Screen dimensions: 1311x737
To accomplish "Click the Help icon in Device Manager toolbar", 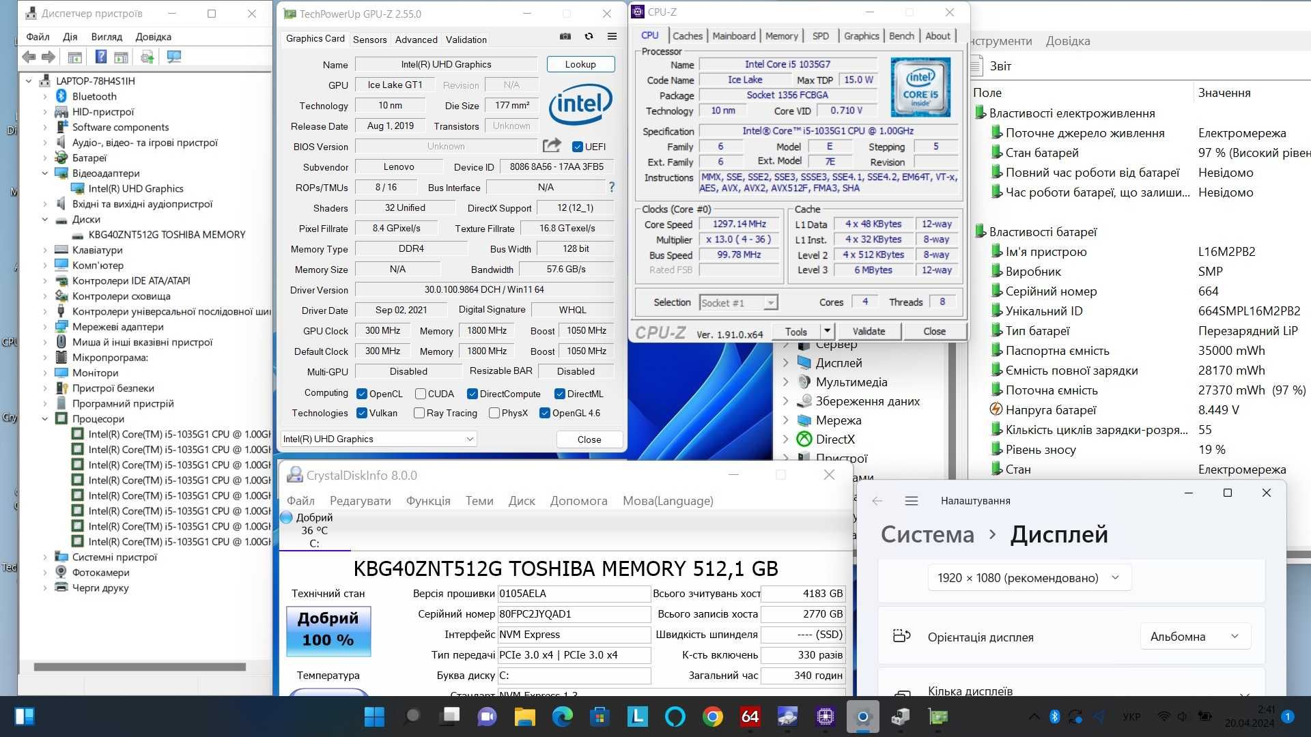I will click(100, 57).
